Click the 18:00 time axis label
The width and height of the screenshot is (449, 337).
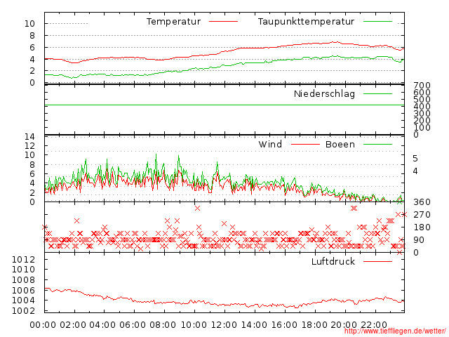(x=314, y=325)
